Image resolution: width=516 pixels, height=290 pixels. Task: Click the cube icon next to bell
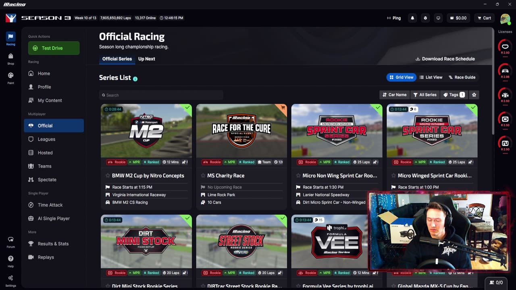tap(425, 18)
